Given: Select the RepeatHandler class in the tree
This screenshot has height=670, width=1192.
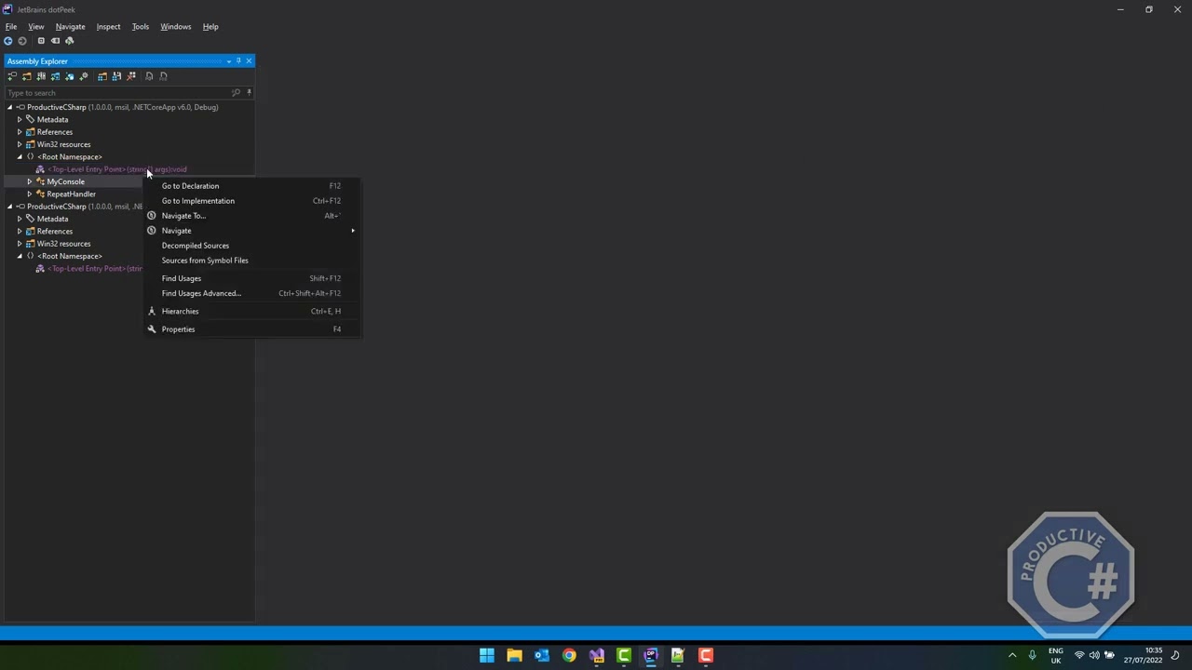Looking at the screenshot, I should (x=71, y=194).
